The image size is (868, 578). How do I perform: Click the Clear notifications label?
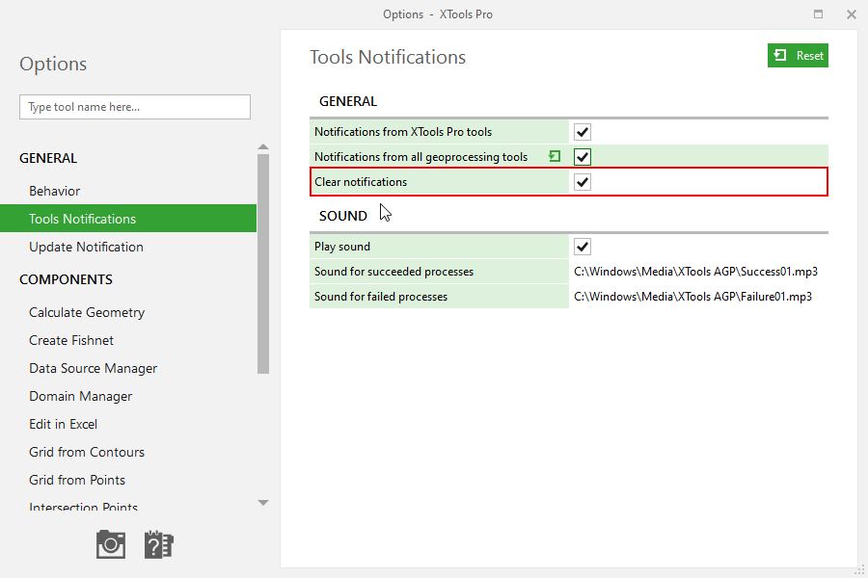tap(361, 182)
